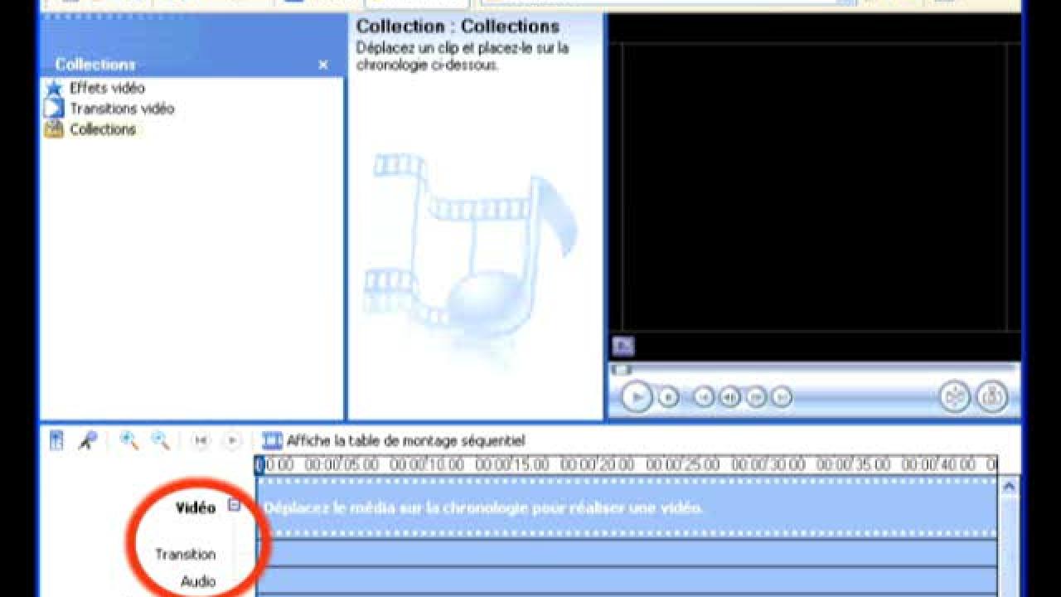
Task: Stop the preview playback
Action: [669, 398]
